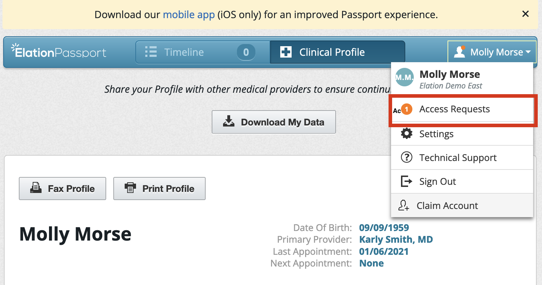The image size is (542, 285).
Task: Open the mobile app link
Action: [189, 15]
